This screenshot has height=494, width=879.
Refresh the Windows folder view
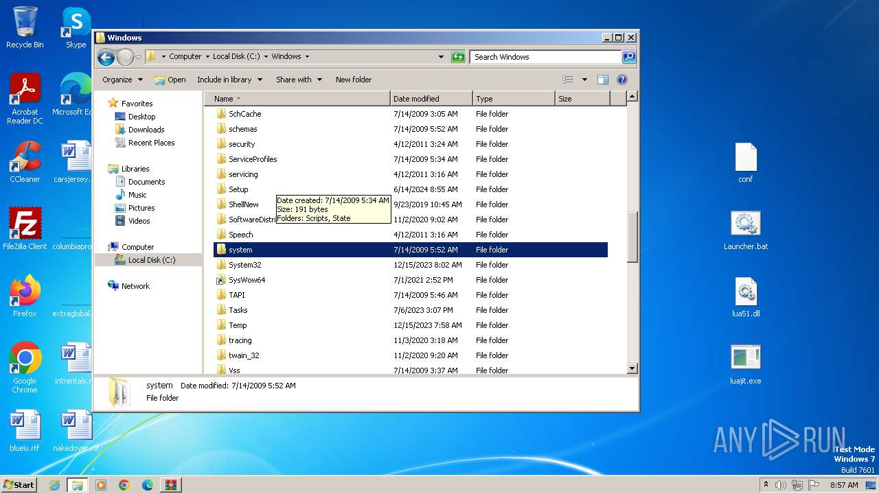(458, 57)
